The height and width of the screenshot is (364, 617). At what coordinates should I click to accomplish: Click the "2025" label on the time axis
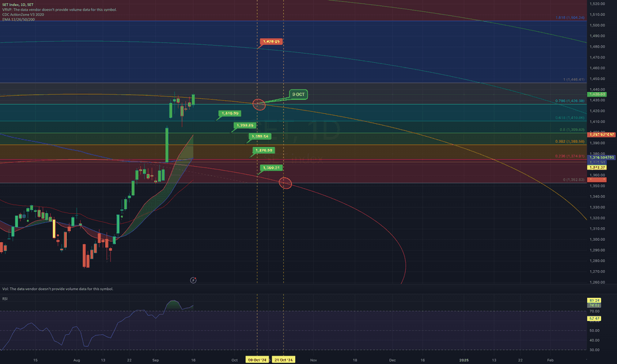[x=464, y=360]
